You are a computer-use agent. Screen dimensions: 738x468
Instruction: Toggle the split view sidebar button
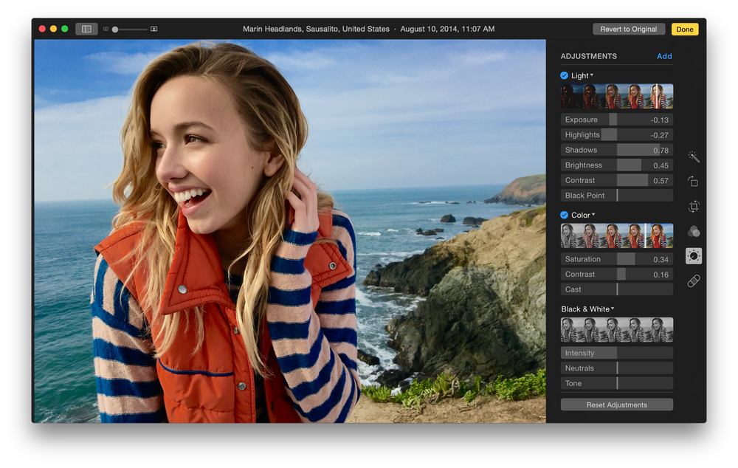pyautogui.click(x=86, y=29)
